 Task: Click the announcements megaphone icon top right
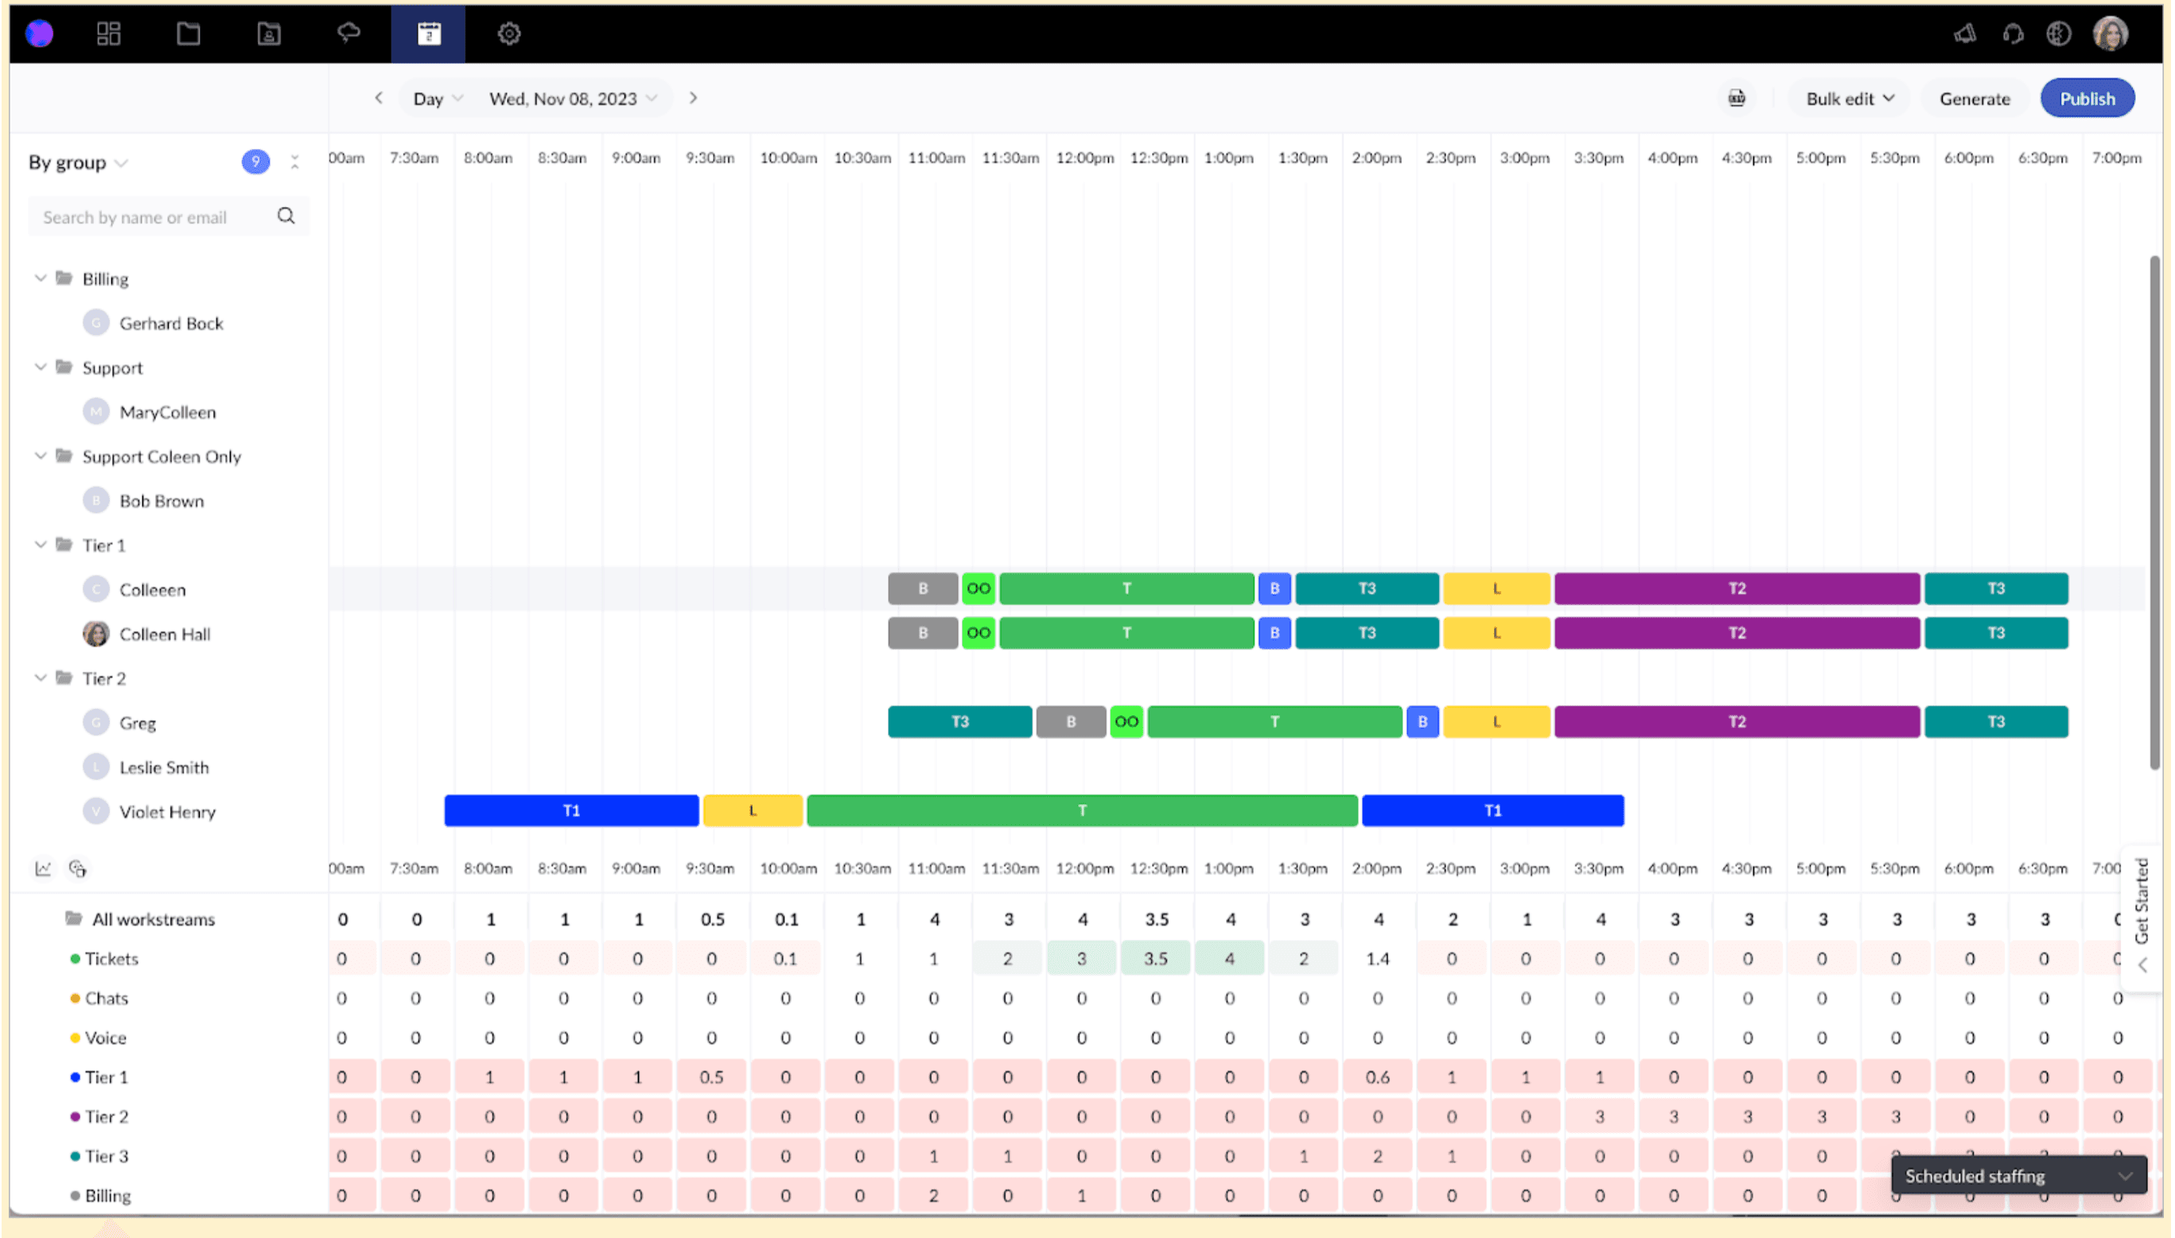pyautogui.click(x=1965, y=33)
